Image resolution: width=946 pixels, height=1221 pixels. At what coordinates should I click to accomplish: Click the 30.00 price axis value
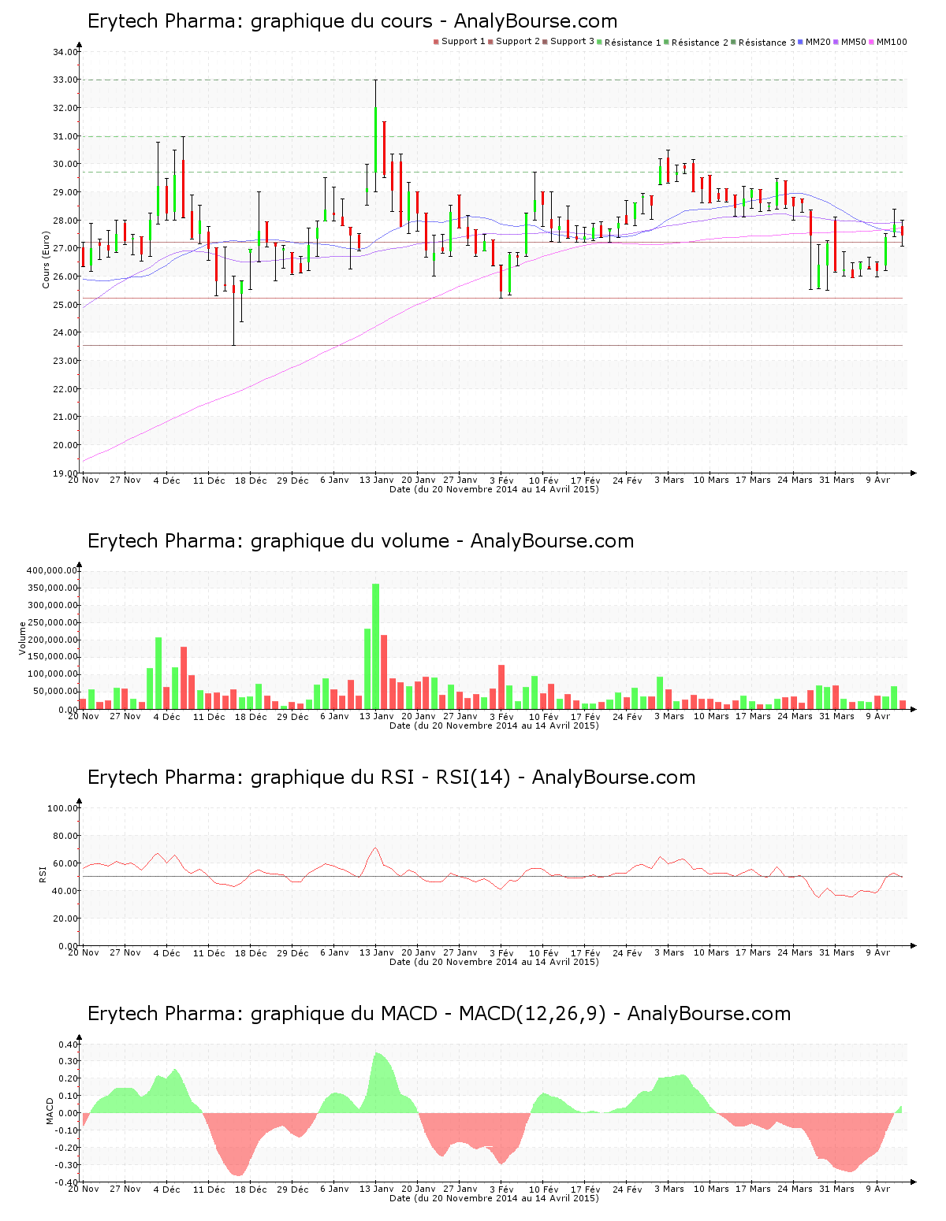65,164
